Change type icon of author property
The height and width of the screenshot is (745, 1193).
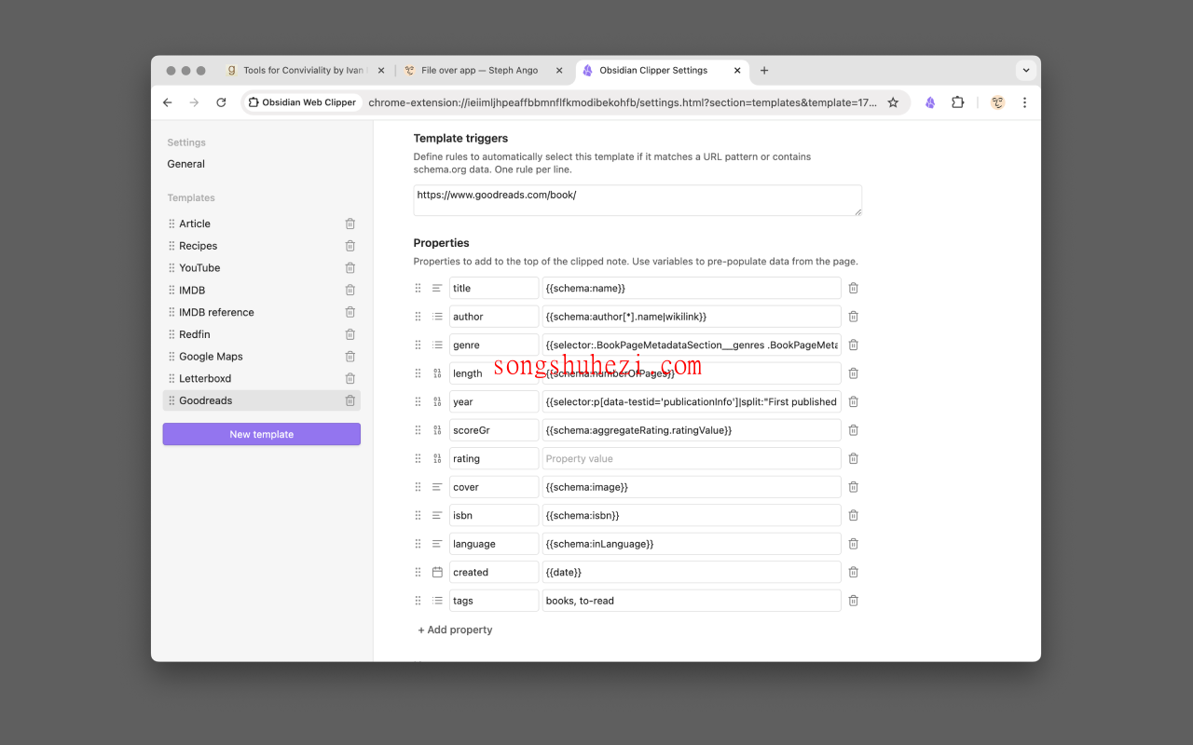pos(437,317)
